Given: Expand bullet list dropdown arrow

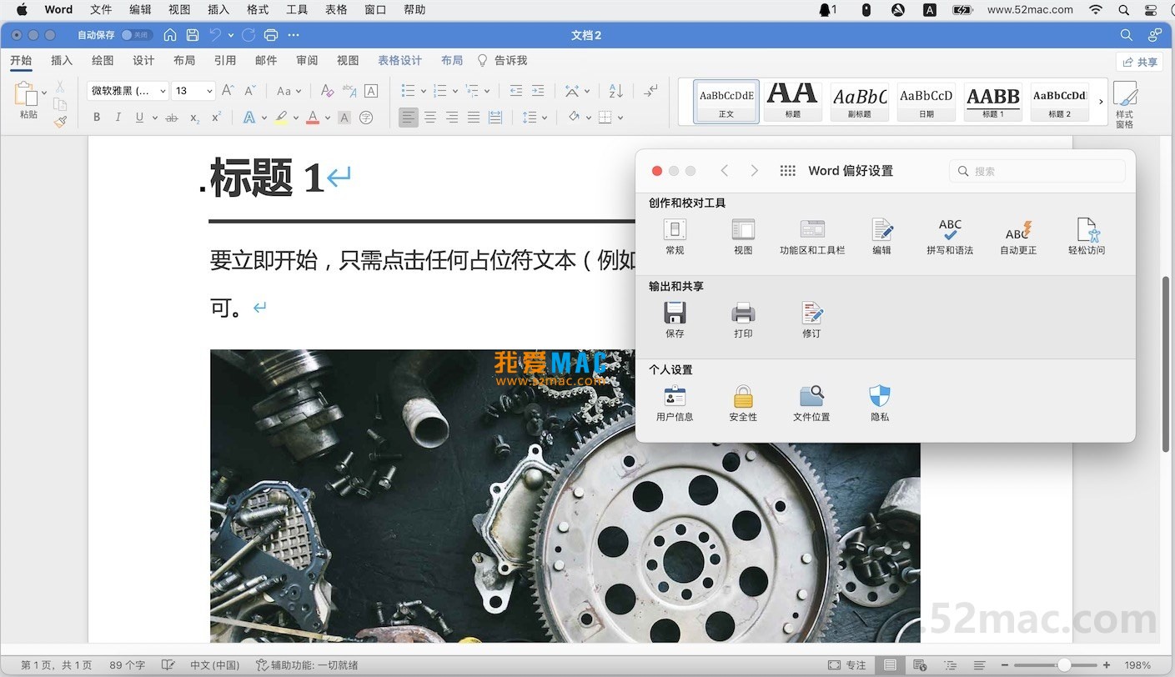Looking at the screenshot, I should [424, 91].
